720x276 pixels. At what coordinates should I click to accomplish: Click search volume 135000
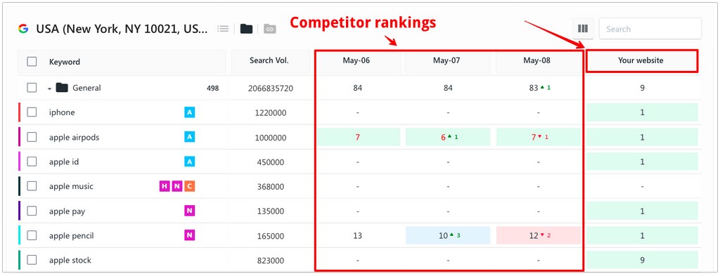(271, 211)
